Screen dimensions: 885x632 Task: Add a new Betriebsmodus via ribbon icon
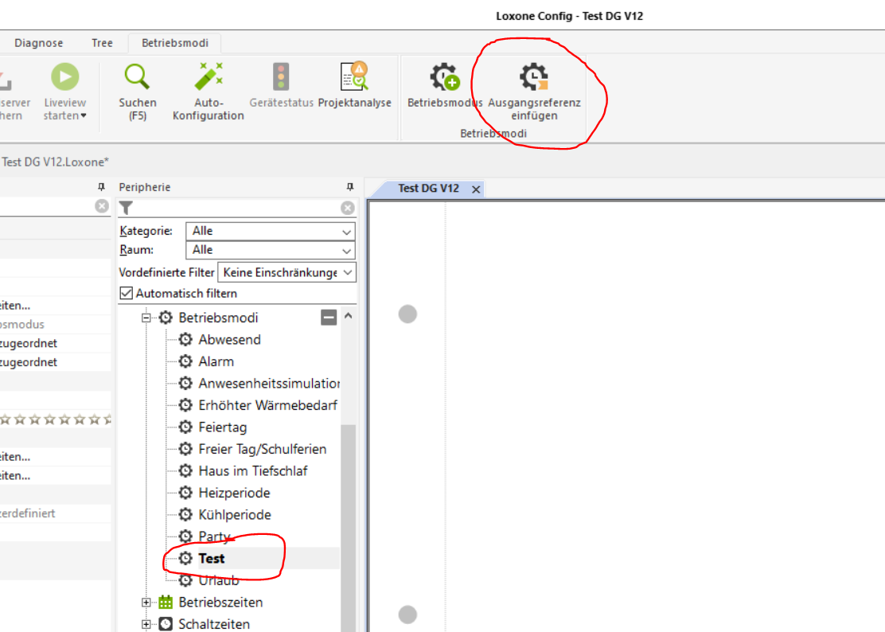[x=445, y=77]
